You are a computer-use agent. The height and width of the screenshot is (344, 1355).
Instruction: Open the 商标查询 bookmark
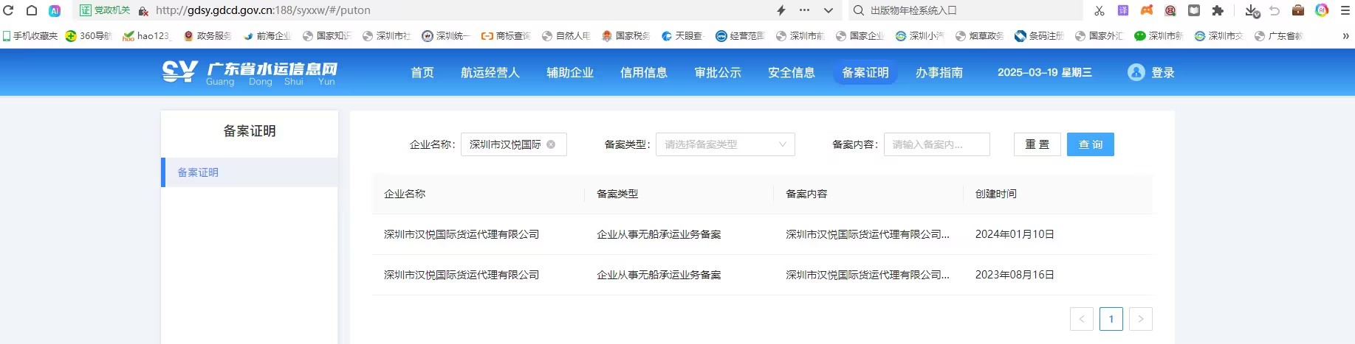click(506, 35)
